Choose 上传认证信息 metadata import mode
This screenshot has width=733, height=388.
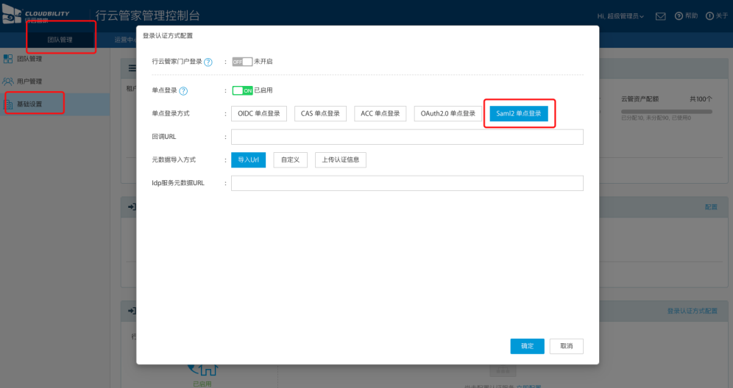pos(340,159)
